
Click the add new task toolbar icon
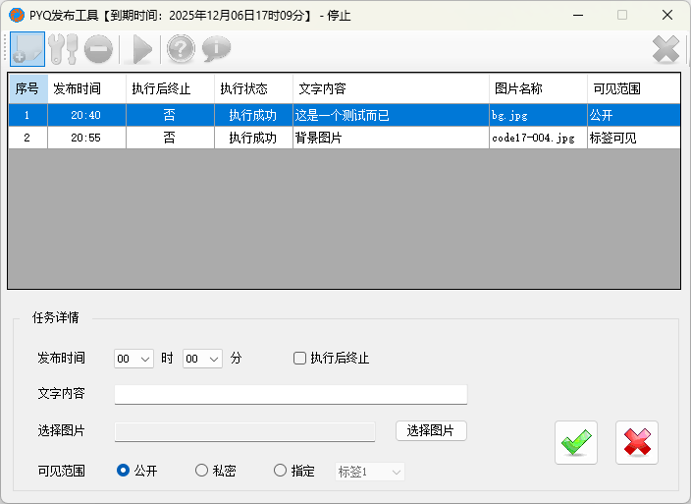[x=27, y=48]
